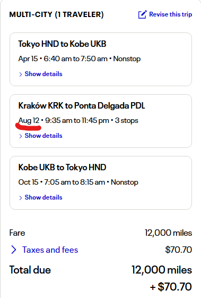The width and height of the screenshot is (201, 298).
Task: Expand the chevron next to Taxes and fees
Action: (14, 250)
